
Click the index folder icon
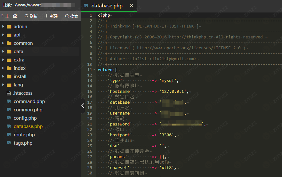click(x=9, y=68)
